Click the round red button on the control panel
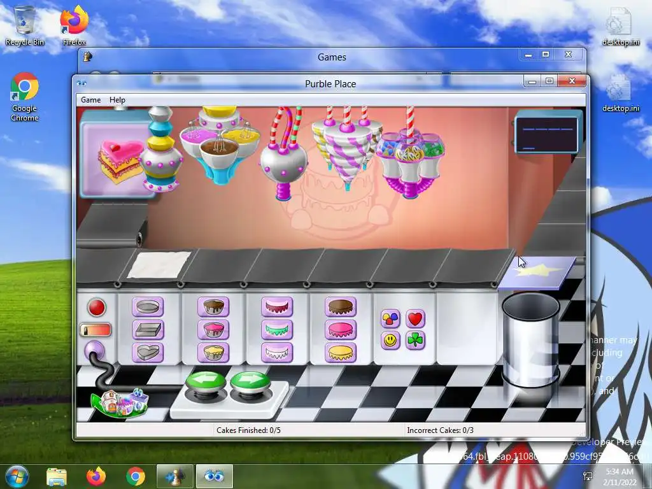The width and height of the screenshot is (652, 489). (97, 308)
